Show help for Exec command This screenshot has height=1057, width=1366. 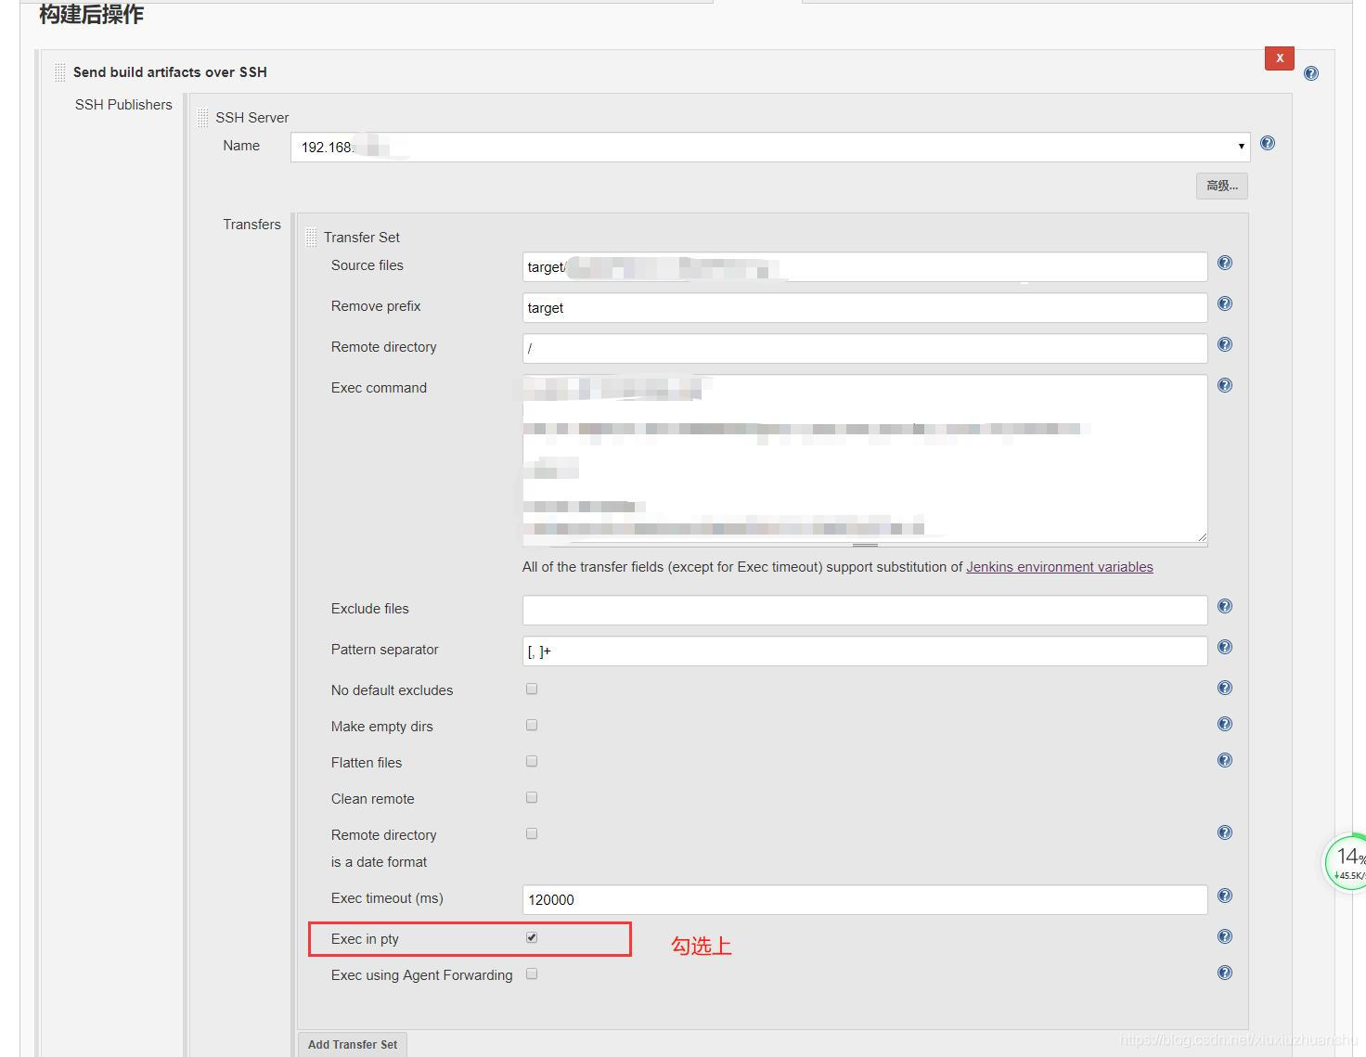[x=1225, y=385]
